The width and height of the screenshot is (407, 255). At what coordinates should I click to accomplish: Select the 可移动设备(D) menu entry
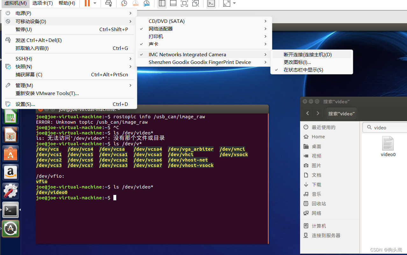pos(69,21)
